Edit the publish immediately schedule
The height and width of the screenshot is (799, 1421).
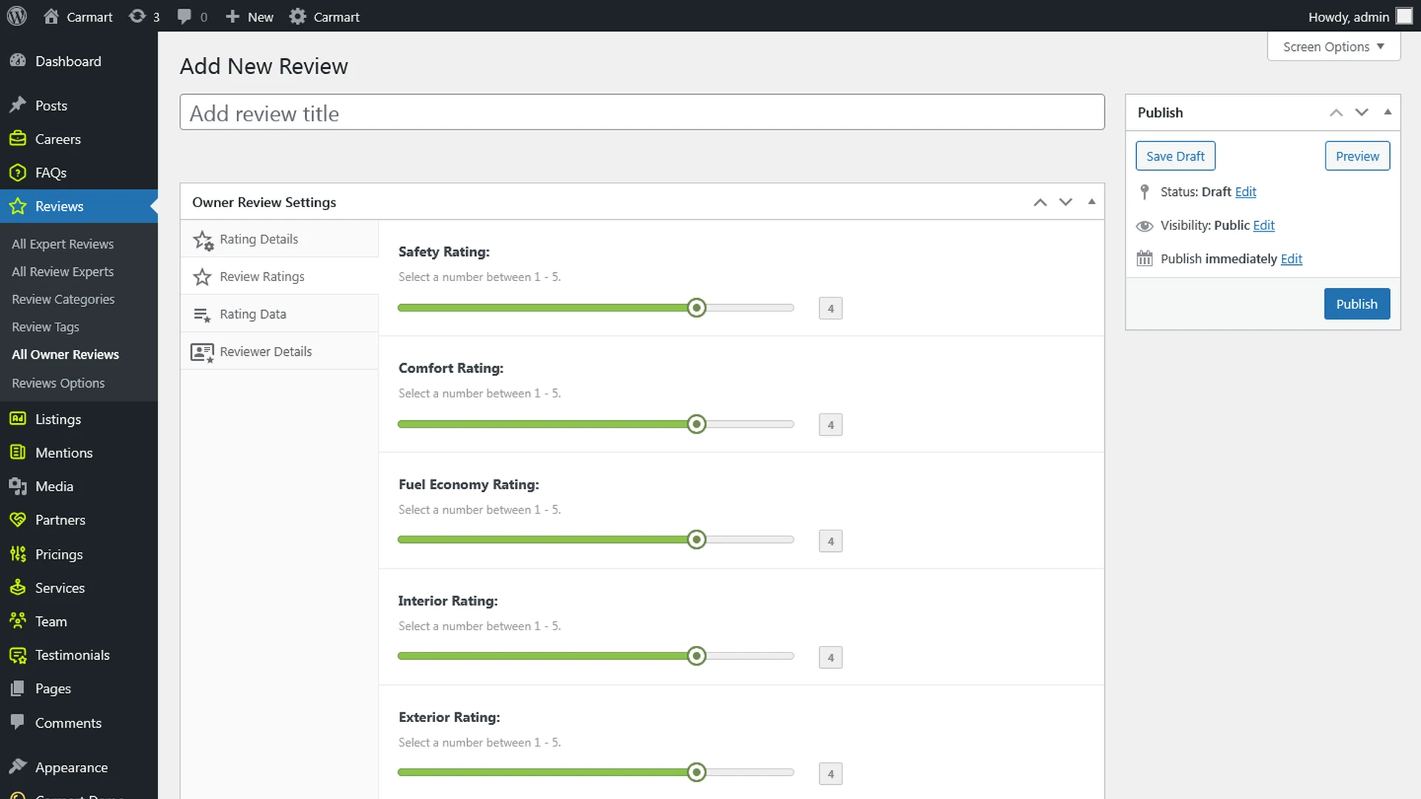click(1291, 259)
